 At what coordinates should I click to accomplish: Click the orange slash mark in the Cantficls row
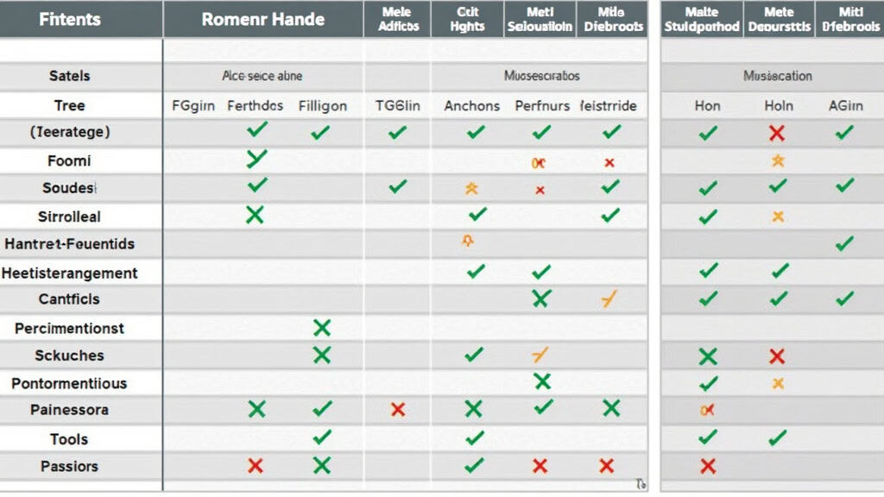tap(609, 299)
